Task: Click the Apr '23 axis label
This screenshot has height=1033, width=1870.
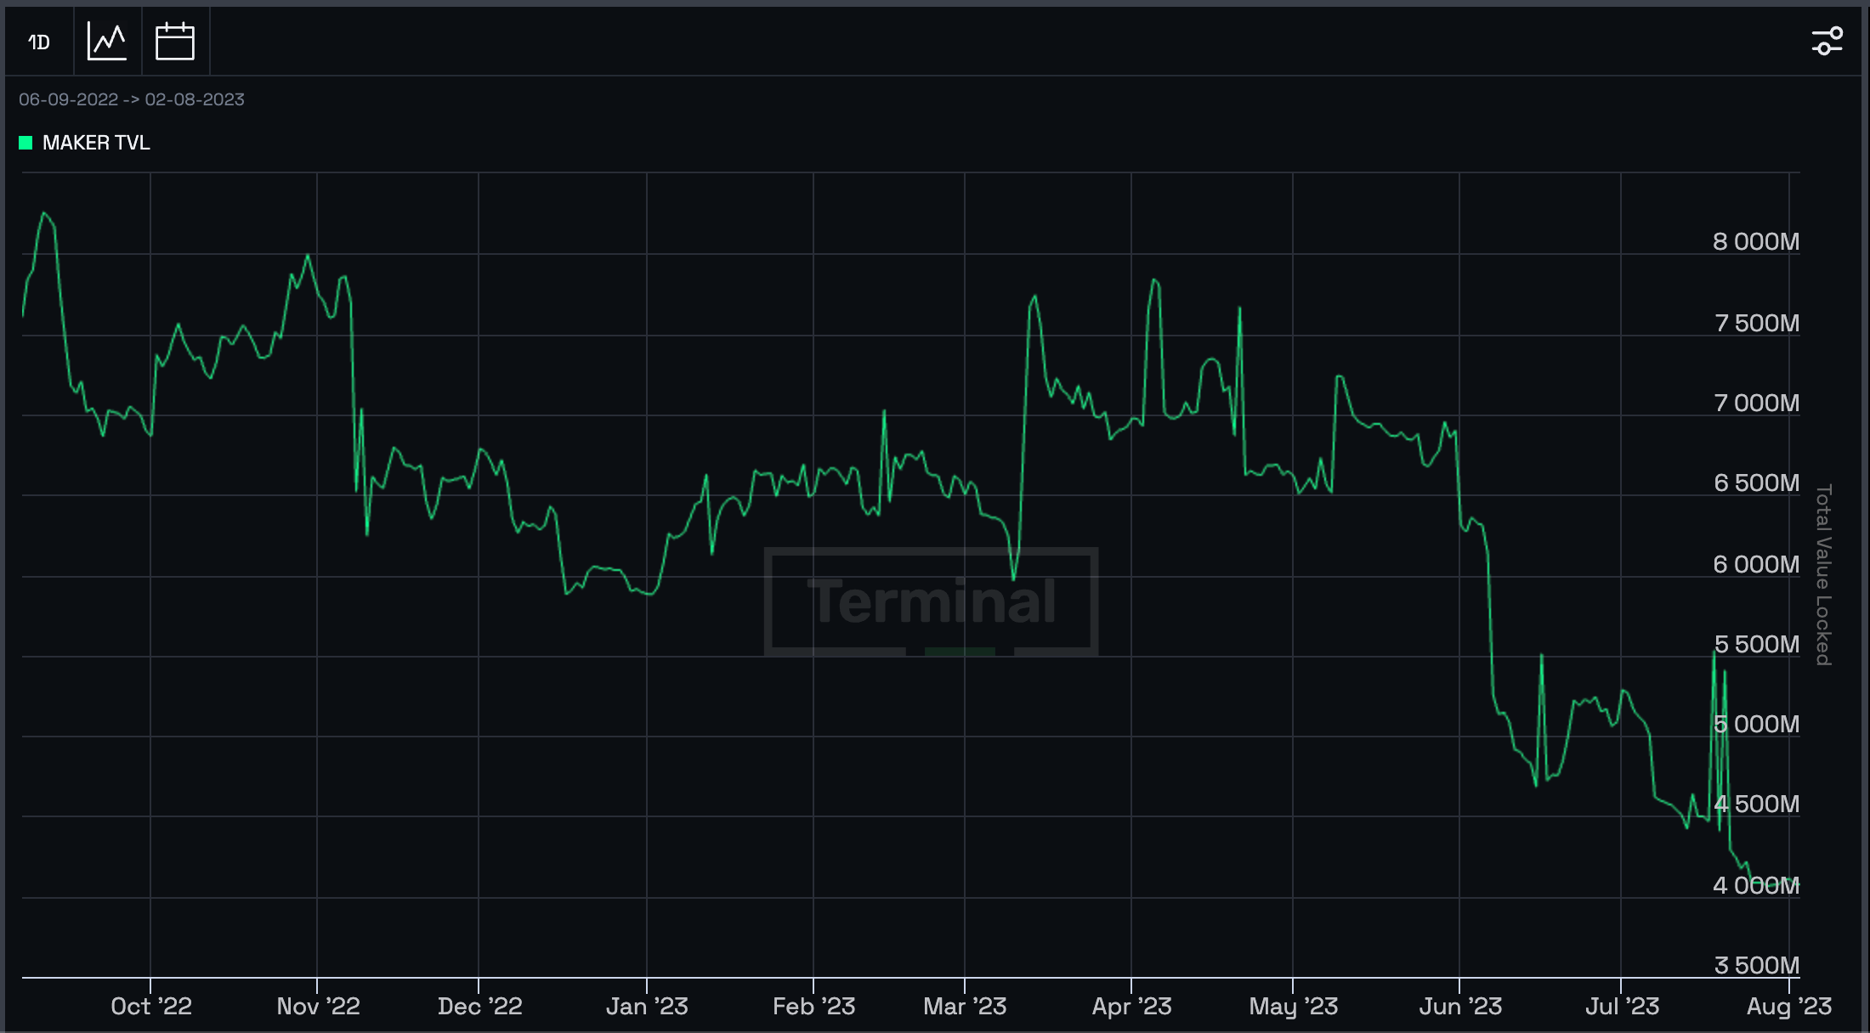Action: click(1131, 1007)
